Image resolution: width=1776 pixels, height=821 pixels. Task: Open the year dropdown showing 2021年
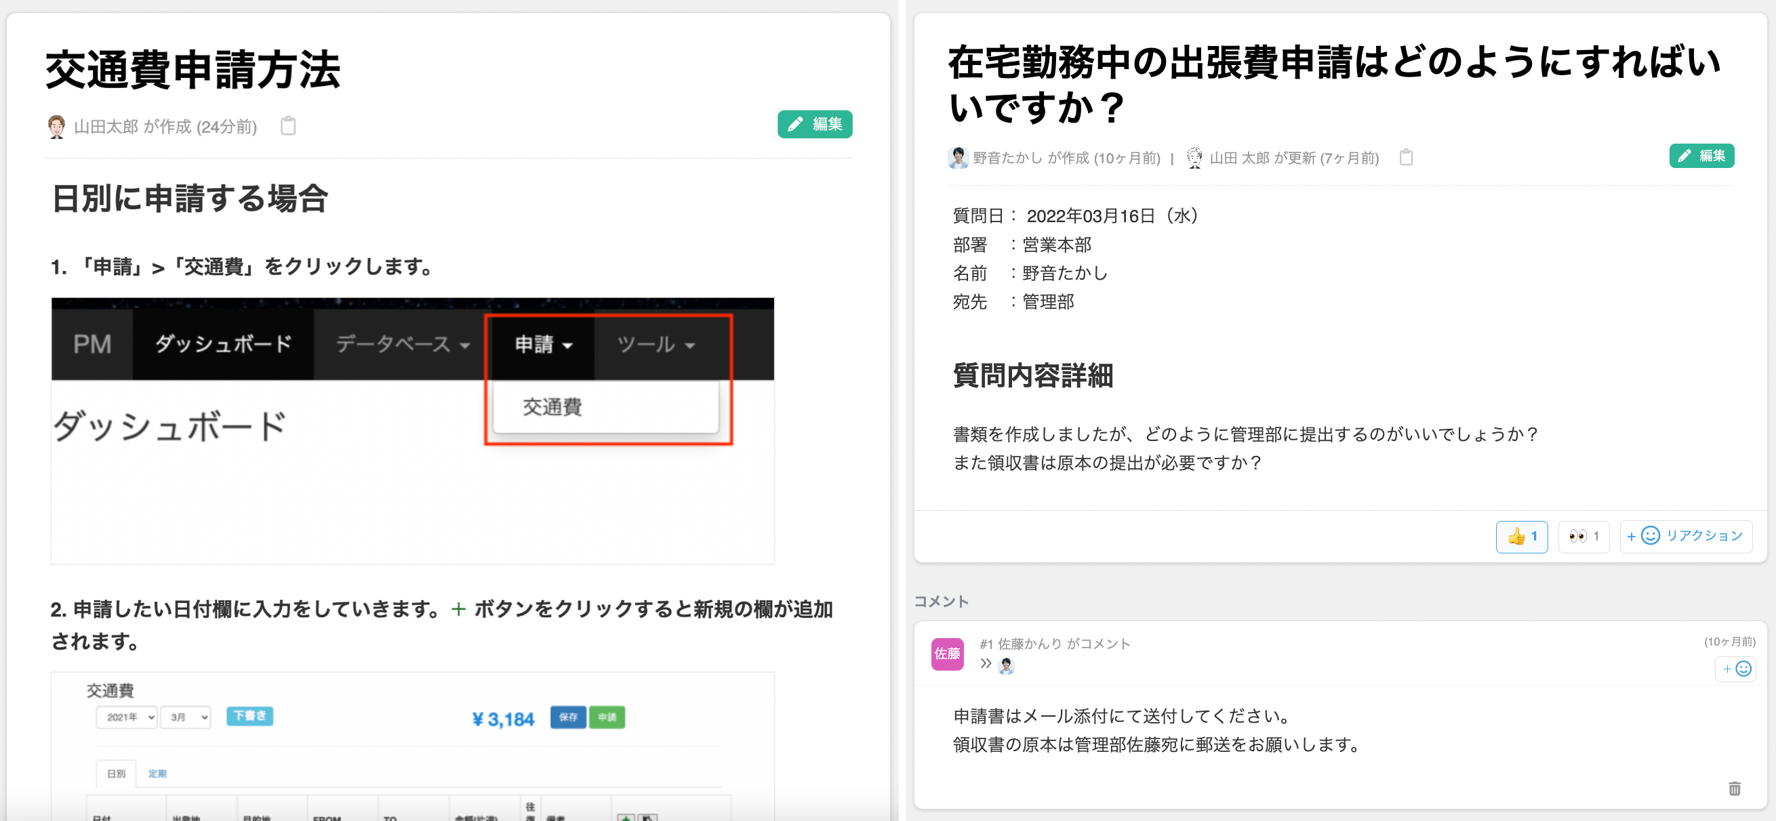tap(126, 716)
